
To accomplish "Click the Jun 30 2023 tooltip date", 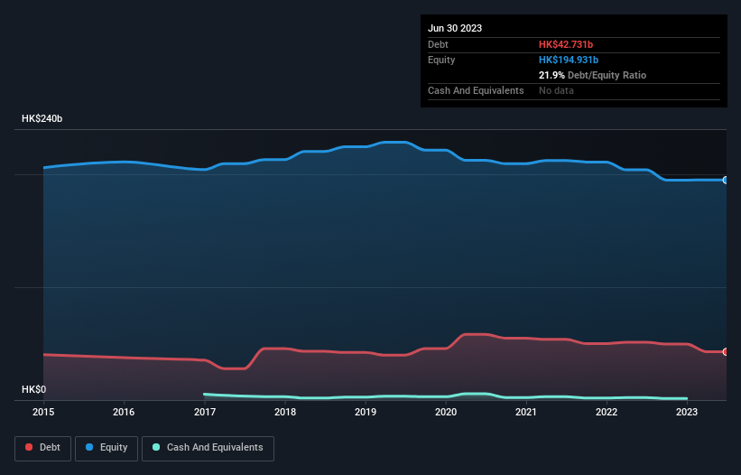I will click(455, 28).
